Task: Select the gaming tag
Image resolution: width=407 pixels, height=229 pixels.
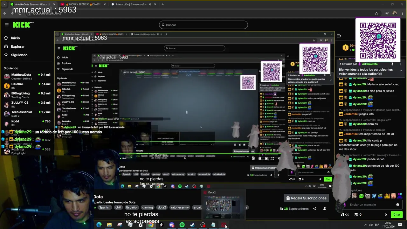Action: 148,207
